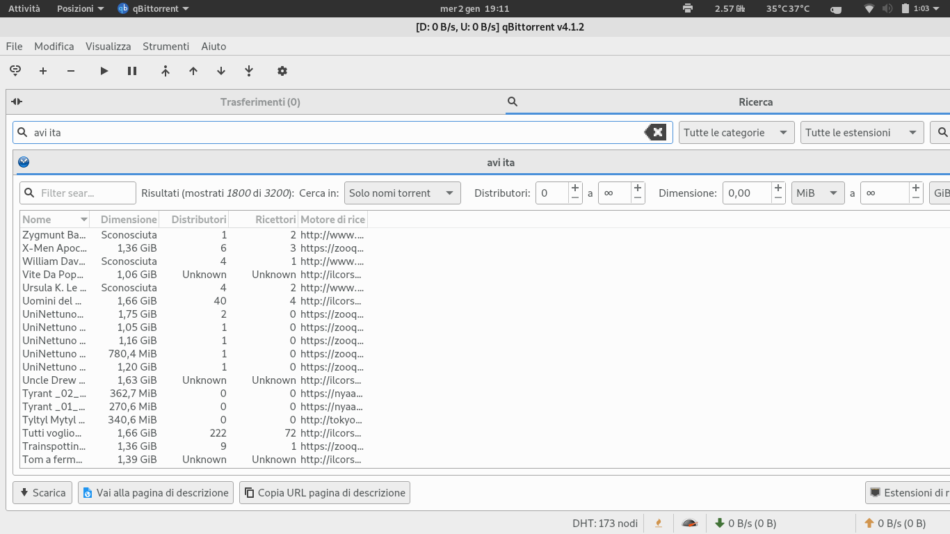
Task: Click the orange upload speed indicator
Action: click(x=895, y=523)
